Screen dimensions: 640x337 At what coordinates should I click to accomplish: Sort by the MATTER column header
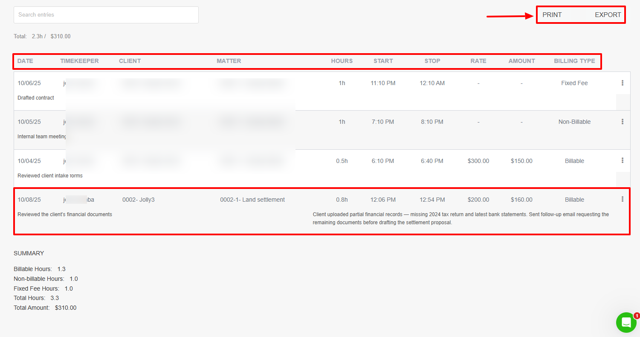click(x=229, y=61)
